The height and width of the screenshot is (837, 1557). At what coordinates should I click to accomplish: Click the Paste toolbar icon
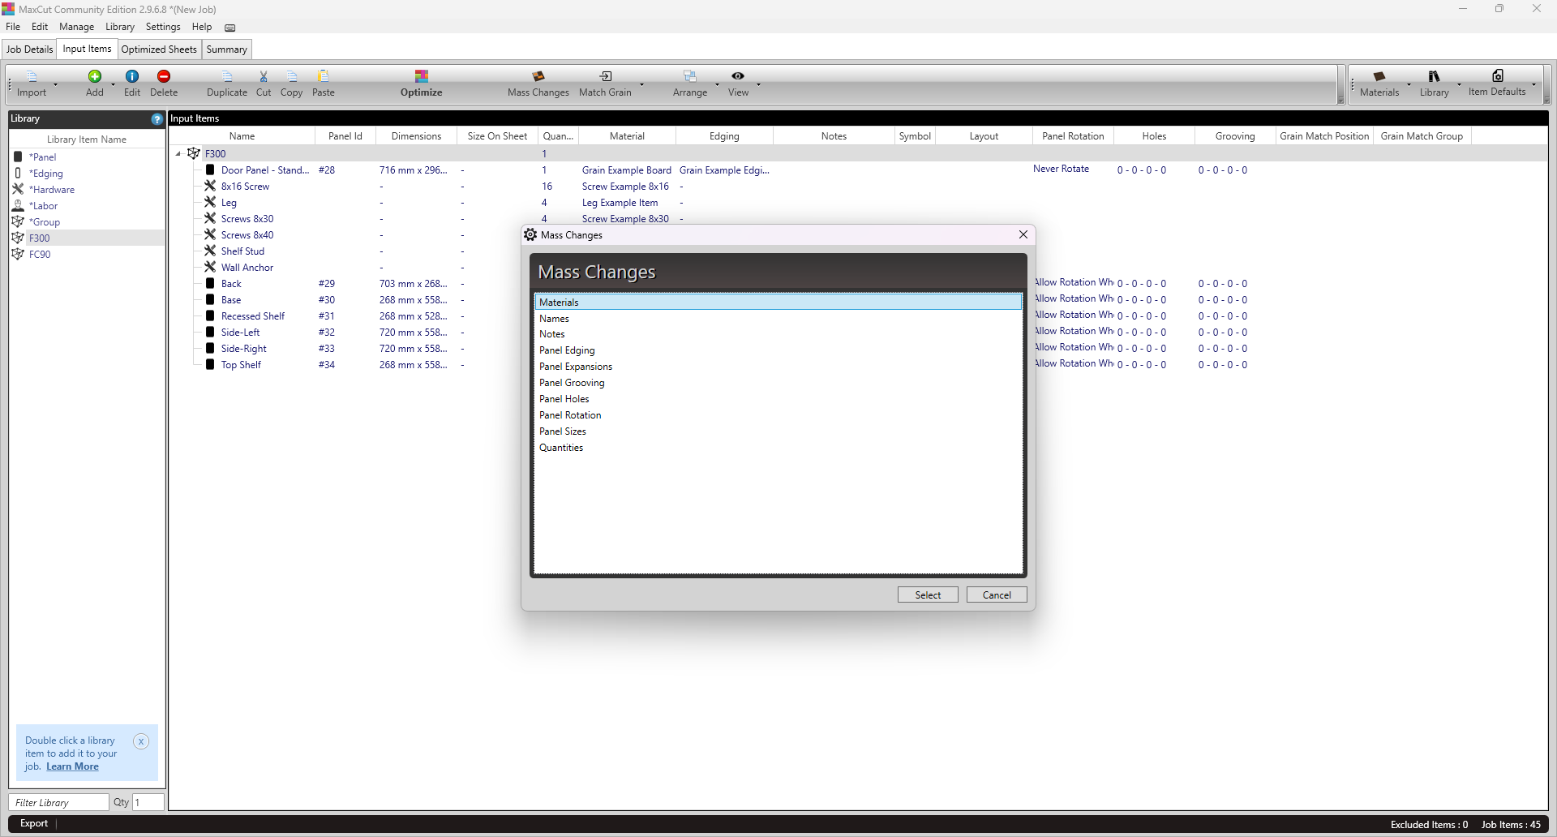pyautogui.click(x=324, y=84)
